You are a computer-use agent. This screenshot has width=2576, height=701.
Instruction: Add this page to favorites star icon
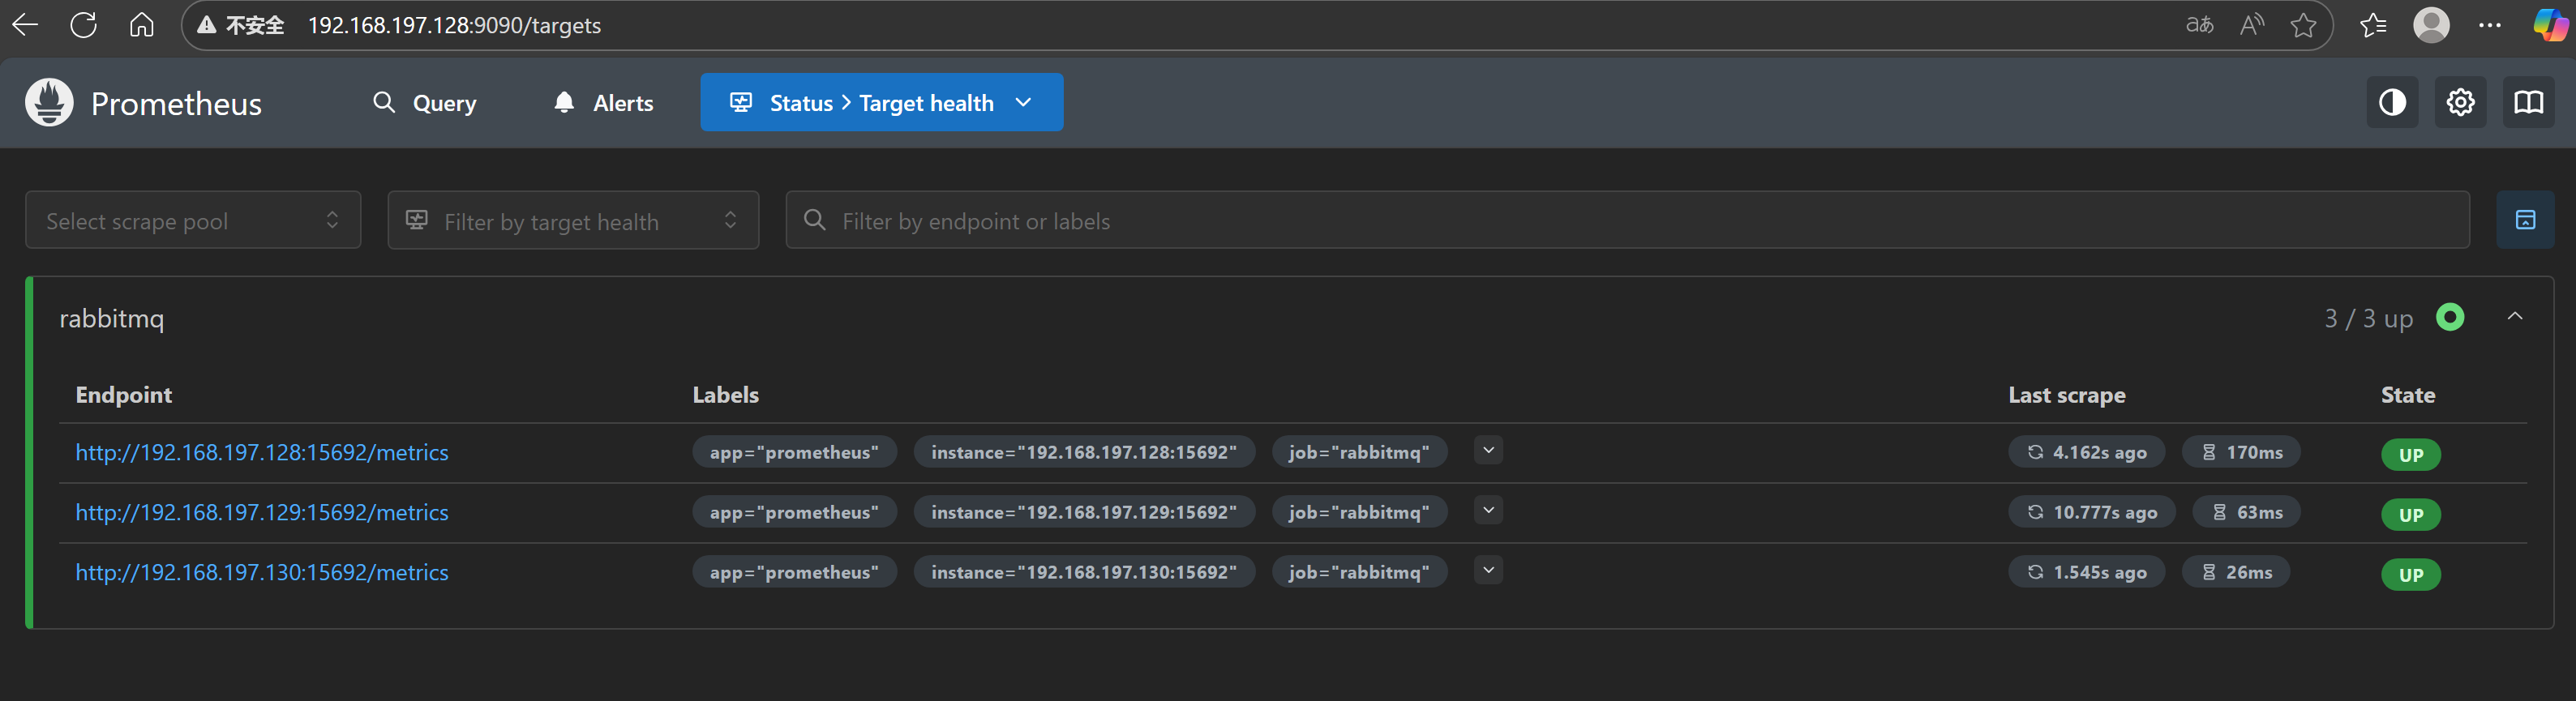(x=2303, y=25)
